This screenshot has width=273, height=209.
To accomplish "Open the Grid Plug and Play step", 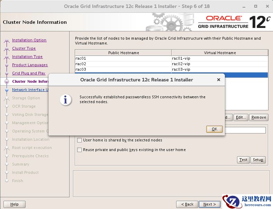I will pos(29,73).
